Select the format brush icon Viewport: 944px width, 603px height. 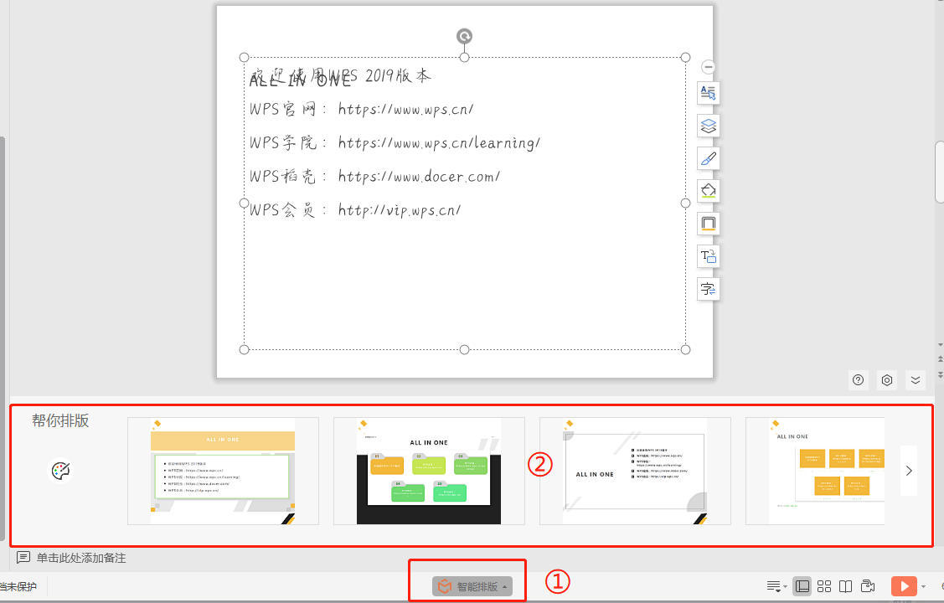click(708, 158)
